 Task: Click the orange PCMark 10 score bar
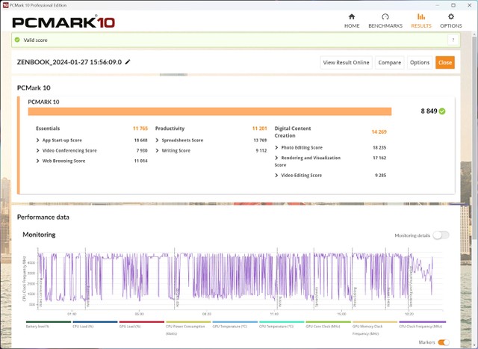click(x=210, y=111)
